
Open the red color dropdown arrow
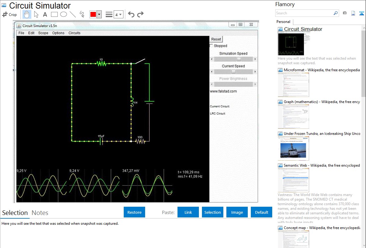tap(99, 14)
